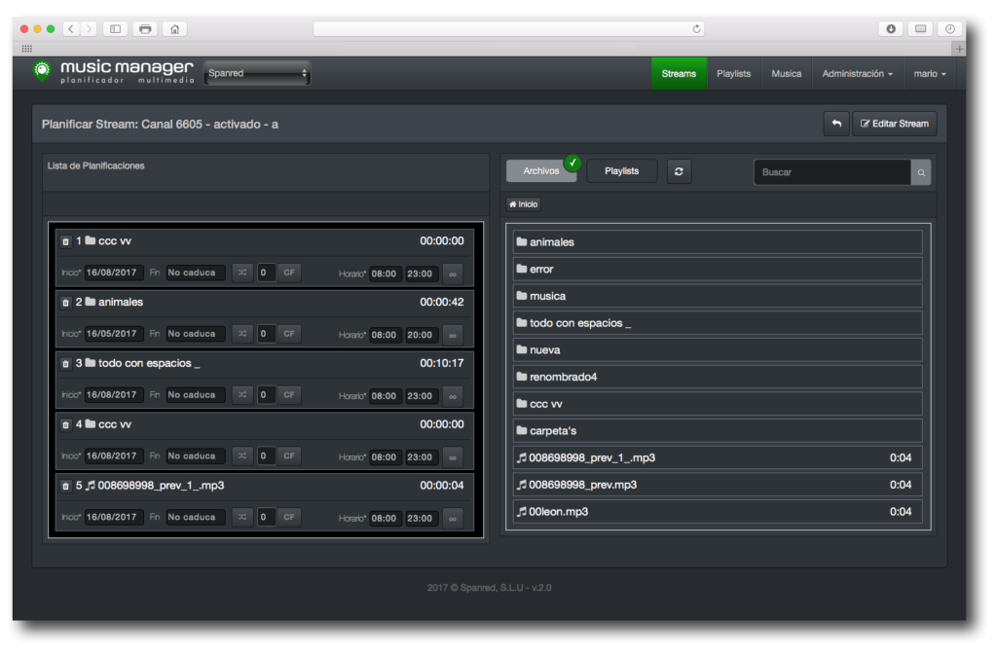997x656 pixels.
Task: Click the back arrow button beside Editar Stream
Action: [835, 124]
